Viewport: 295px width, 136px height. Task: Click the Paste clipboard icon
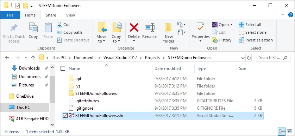[48, 28]
